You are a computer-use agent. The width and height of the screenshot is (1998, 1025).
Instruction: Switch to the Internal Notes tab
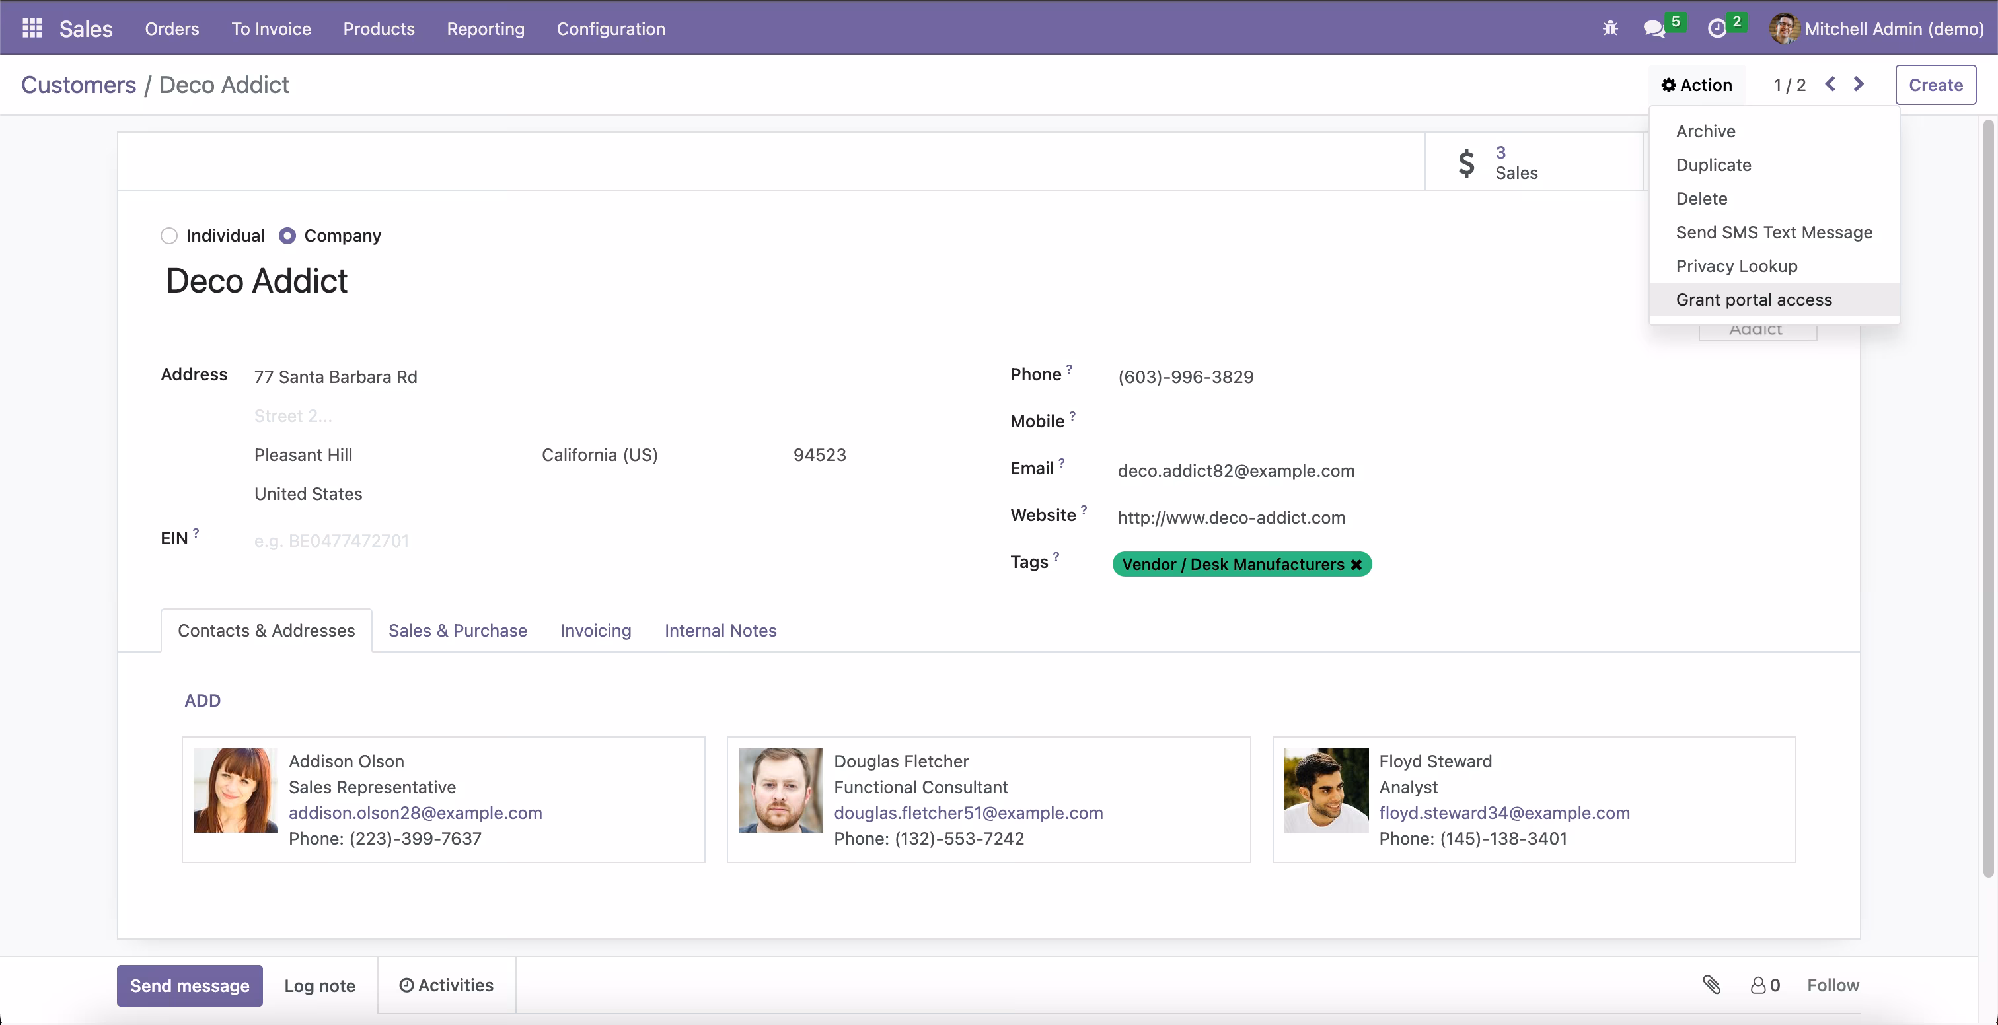[x=721, y=630]
